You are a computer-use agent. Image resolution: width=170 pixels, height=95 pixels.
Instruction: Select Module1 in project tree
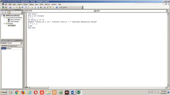coord(13,26)
